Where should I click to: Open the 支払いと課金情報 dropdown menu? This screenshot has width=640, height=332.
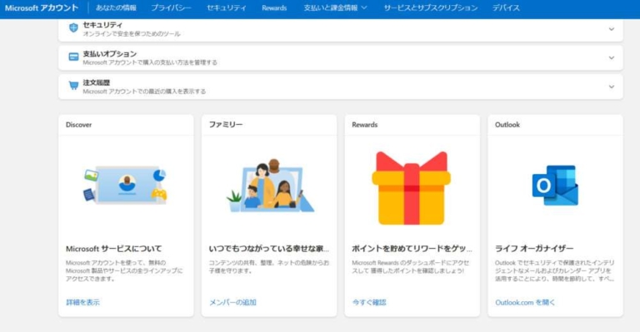point(335,7)
